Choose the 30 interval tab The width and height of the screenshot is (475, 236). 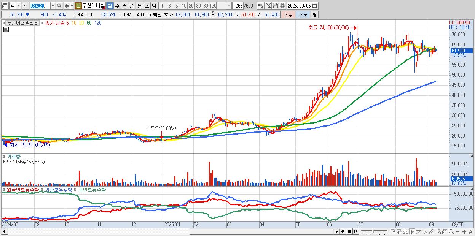coord(198,6)
